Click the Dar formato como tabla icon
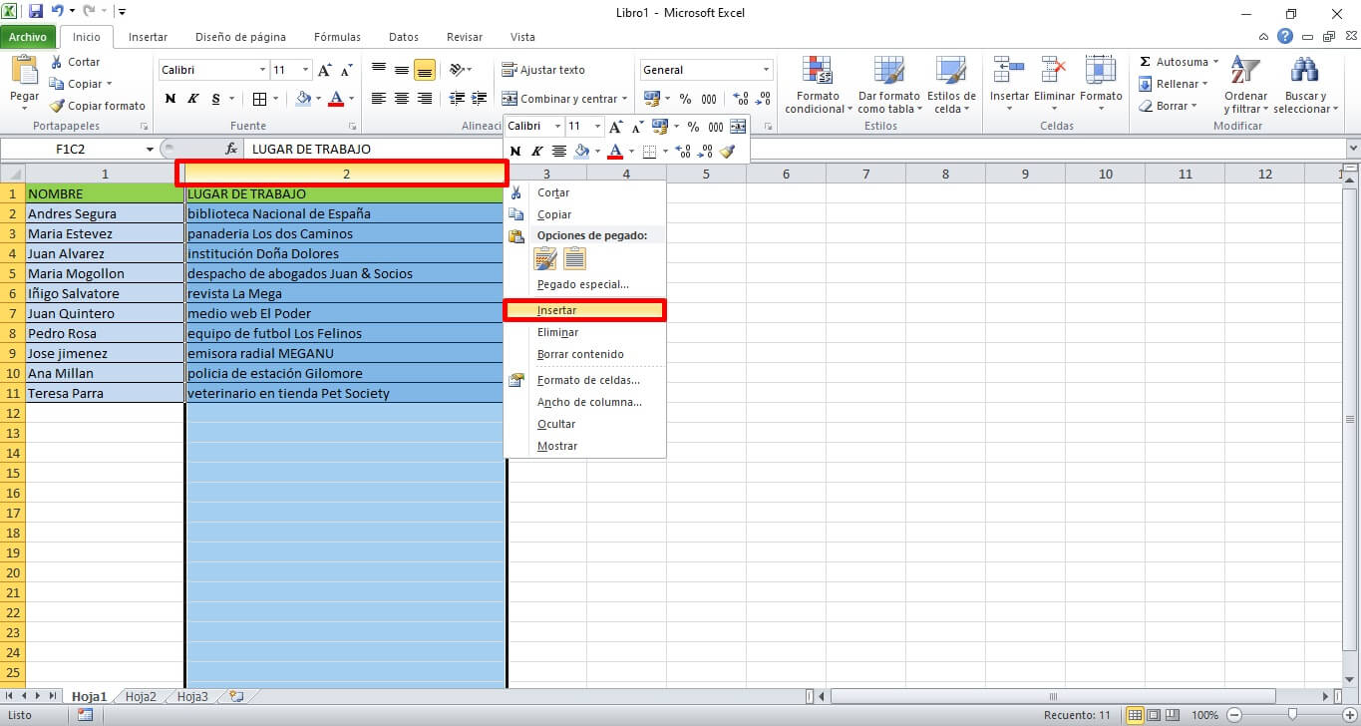Viewport: 1361px width, 726px height. [888, 71]
